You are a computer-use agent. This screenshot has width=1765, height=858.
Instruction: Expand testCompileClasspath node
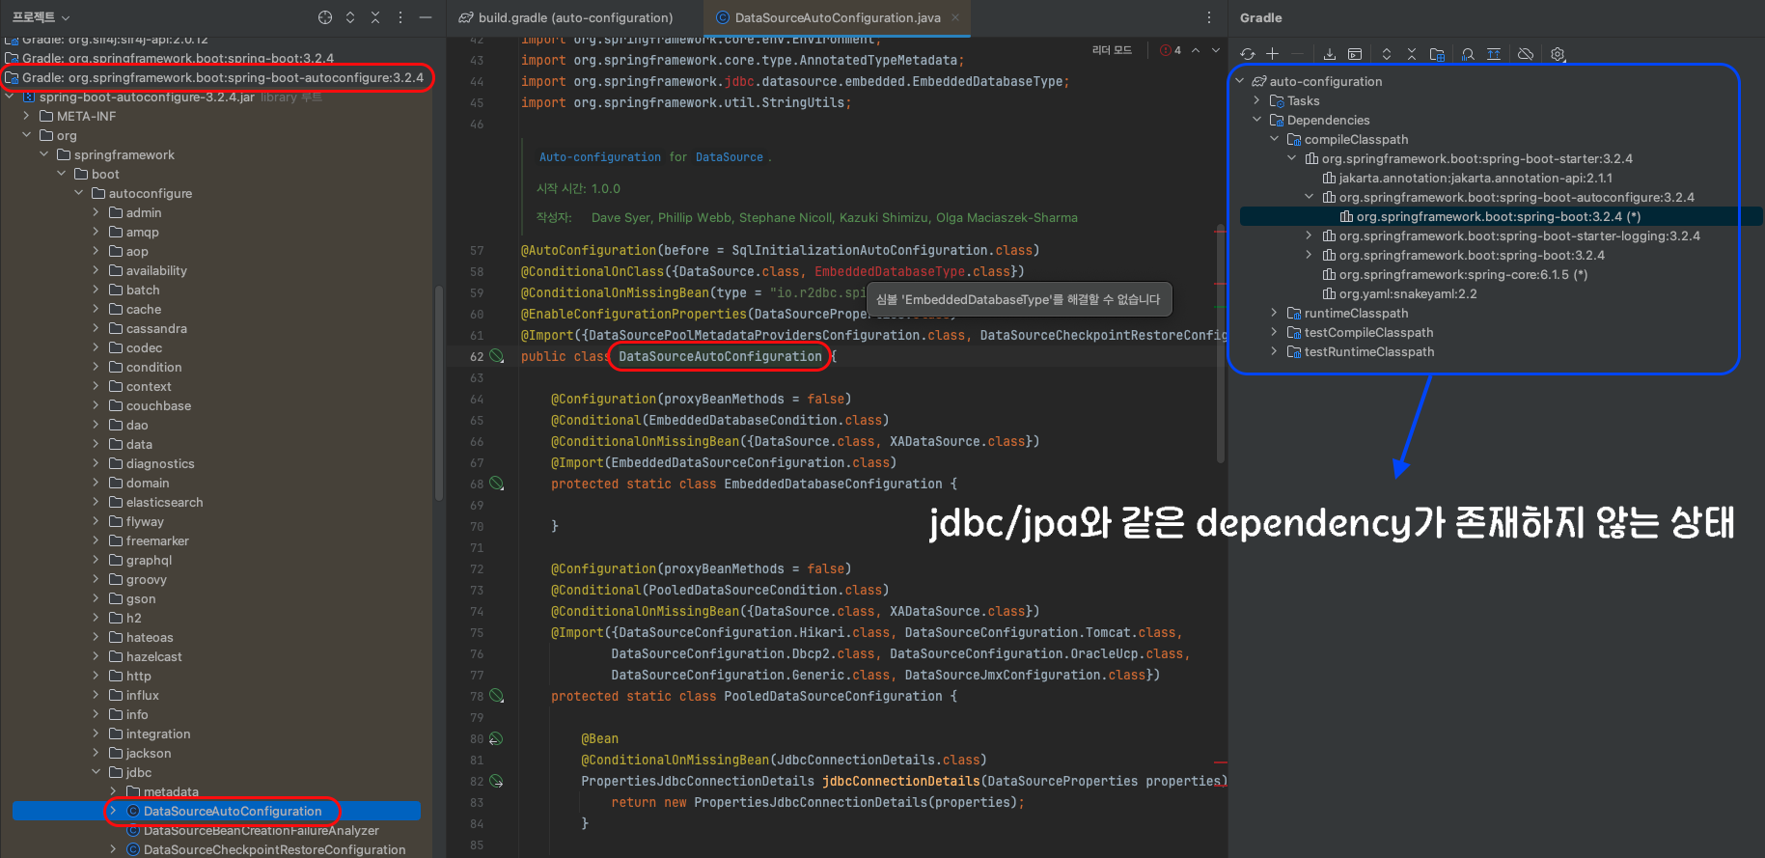coord(1274,332)
